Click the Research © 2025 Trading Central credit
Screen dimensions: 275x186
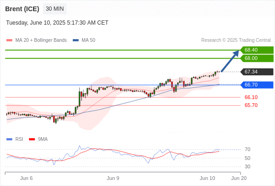pyautogui.click(x=236, y=40)
